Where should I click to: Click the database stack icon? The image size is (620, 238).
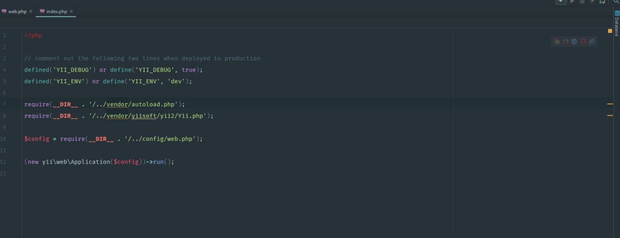click(x=617, y=13)
